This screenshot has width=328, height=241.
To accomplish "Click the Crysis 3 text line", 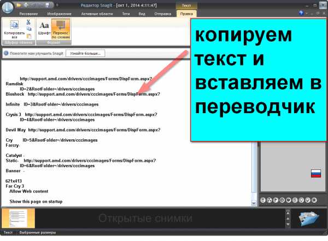I will [x=81, y=115].
